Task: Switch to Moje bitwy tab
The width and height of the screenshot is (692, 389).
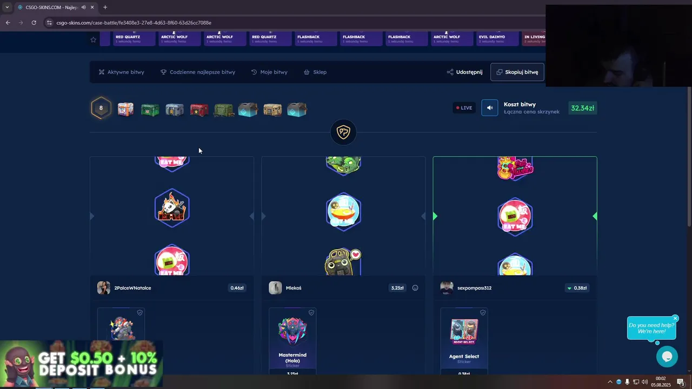Action: pos(269,72)
